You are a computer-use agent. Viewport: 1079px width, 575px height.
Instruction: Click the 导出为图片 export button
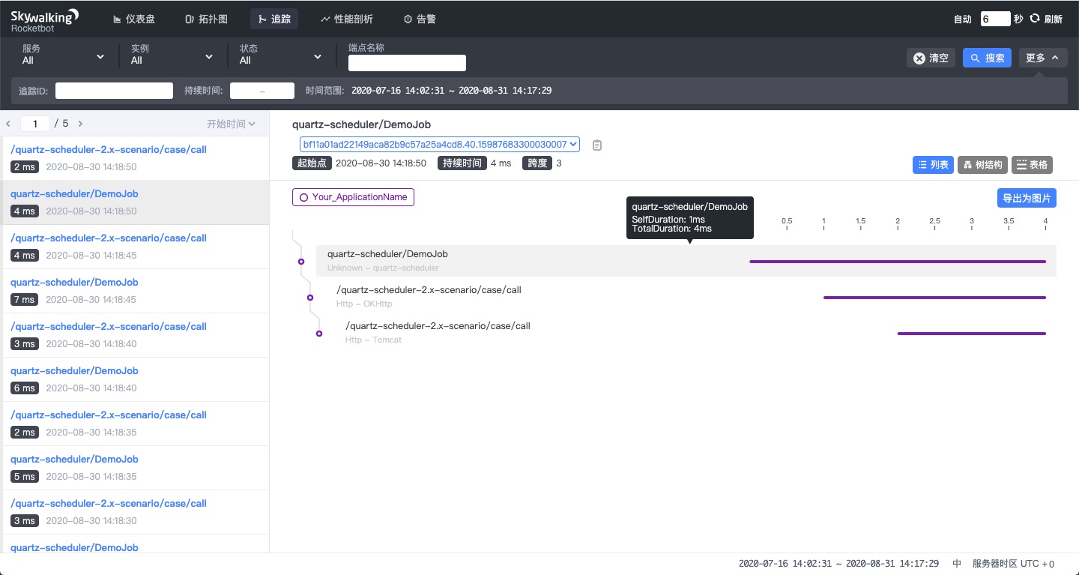(x=1027, y=198)
